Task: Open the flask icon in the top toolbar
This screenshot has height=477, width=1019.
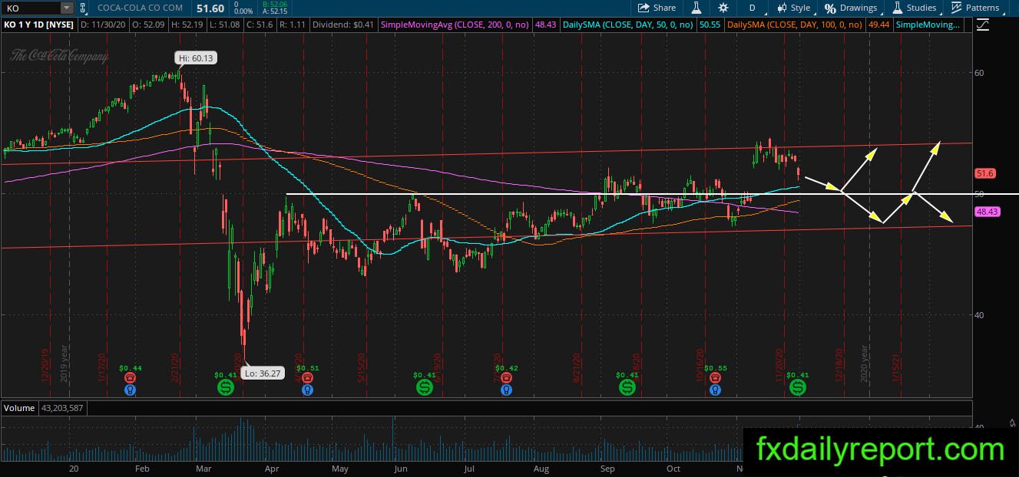Action: point(696,8)
